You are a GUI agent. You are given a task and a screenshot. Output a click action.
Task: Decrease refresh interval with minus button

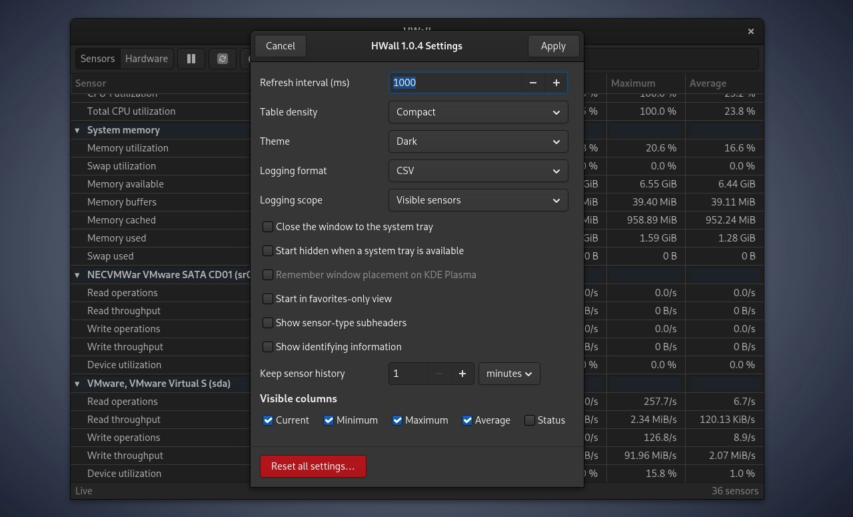[532, 83]
